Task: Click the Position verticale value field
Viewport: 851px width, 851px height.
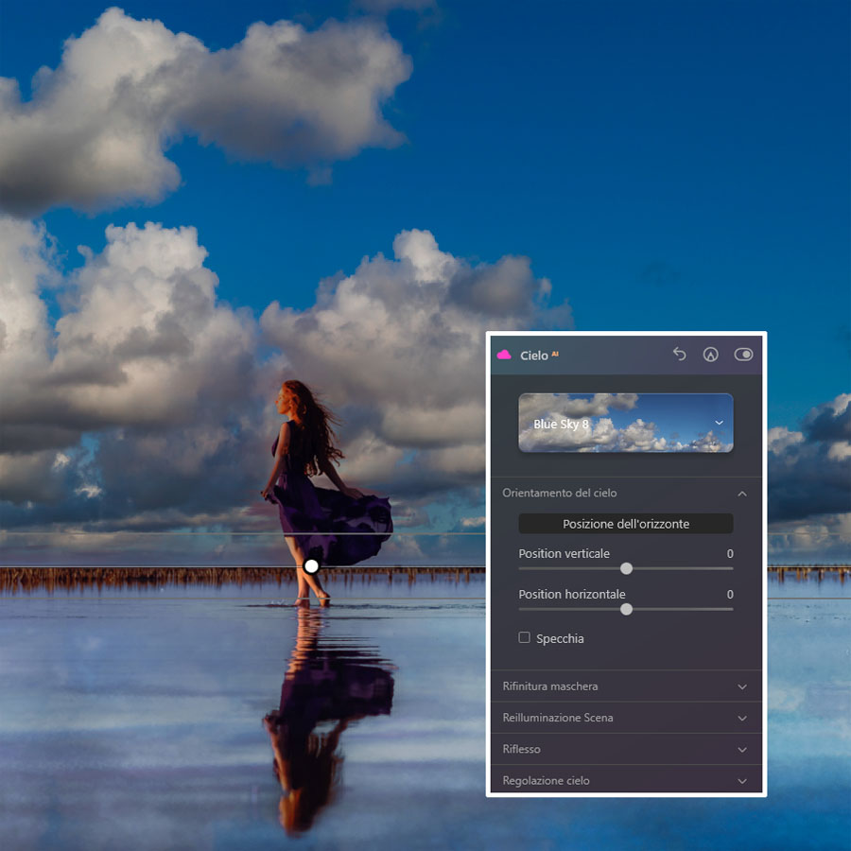Action: pyautogui.click(x=729, y=554)
